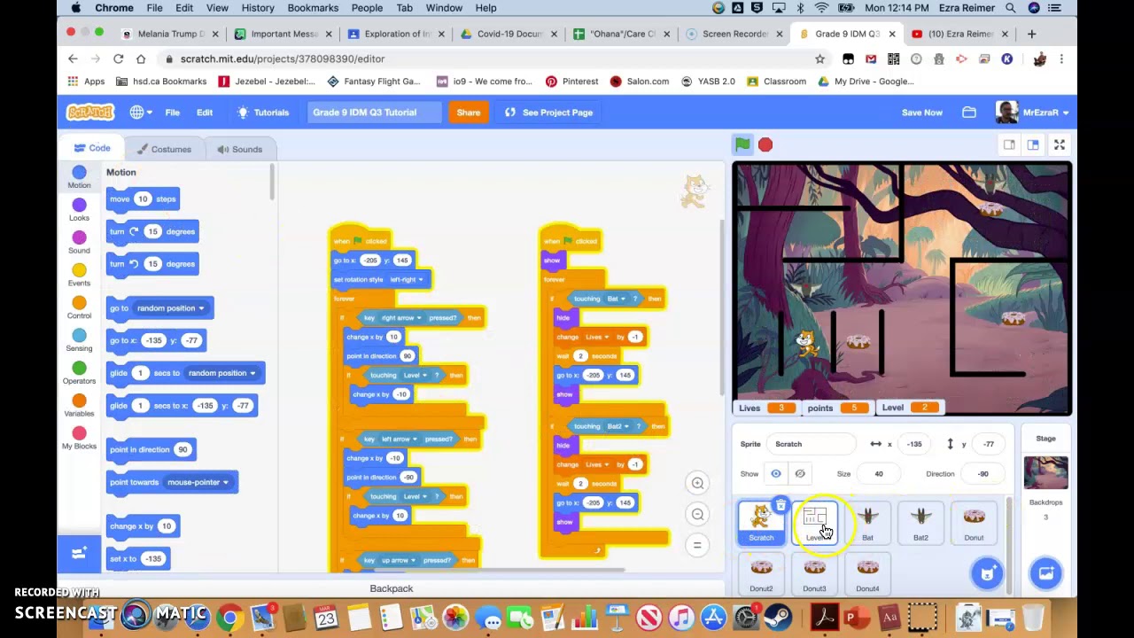
Task: Open the Choose a Sprite button
Action: pos(987,573)
